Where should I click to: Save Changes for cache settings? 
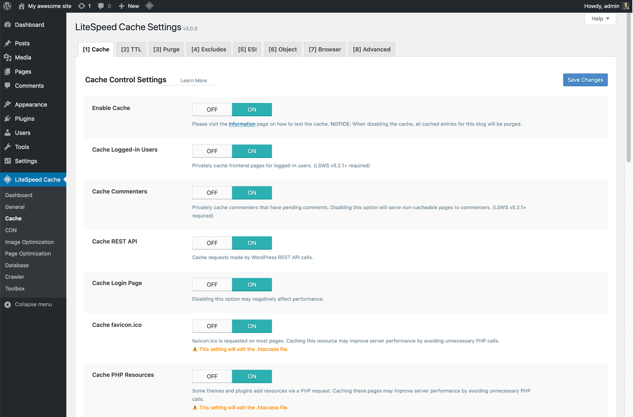pos(585,80)
